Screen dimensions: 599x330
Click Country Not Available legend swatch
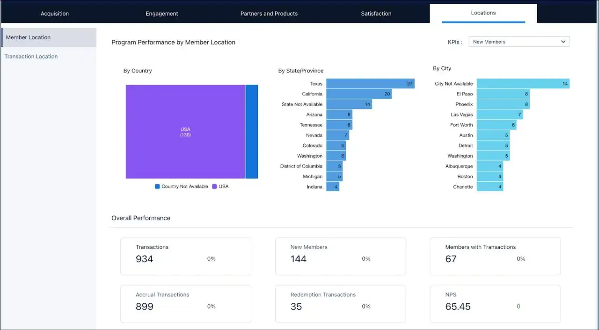click(157, 187)
